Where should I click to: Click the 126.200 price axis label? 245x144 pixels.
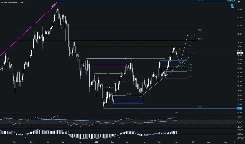coord(240,113)
